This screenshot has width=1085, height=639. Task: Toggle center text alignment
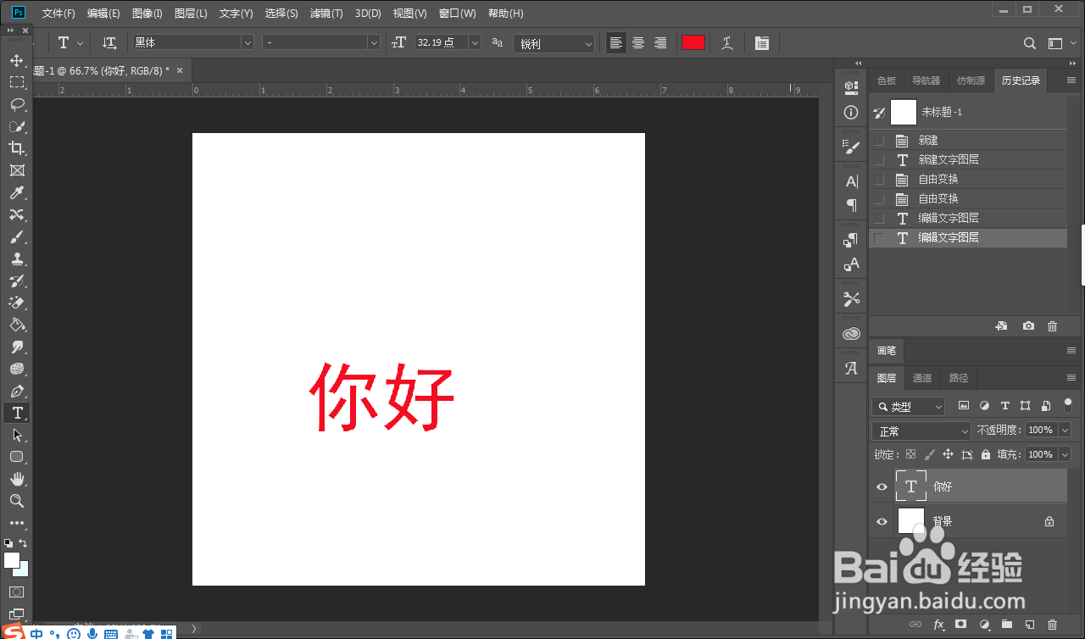click(x=637, y=42)
